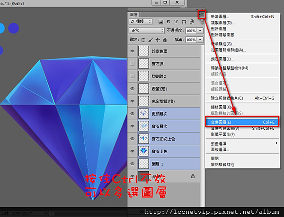Click the 寶石線 layer name
284x217 pixels.
(x=158, y=64)
